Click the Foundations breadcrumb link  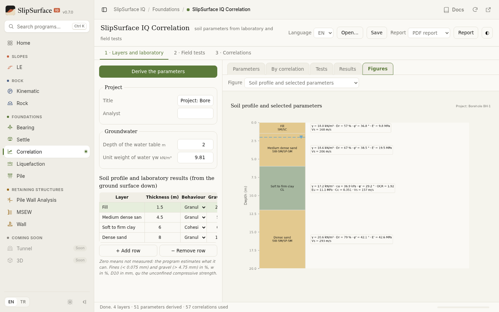(166, 9)
